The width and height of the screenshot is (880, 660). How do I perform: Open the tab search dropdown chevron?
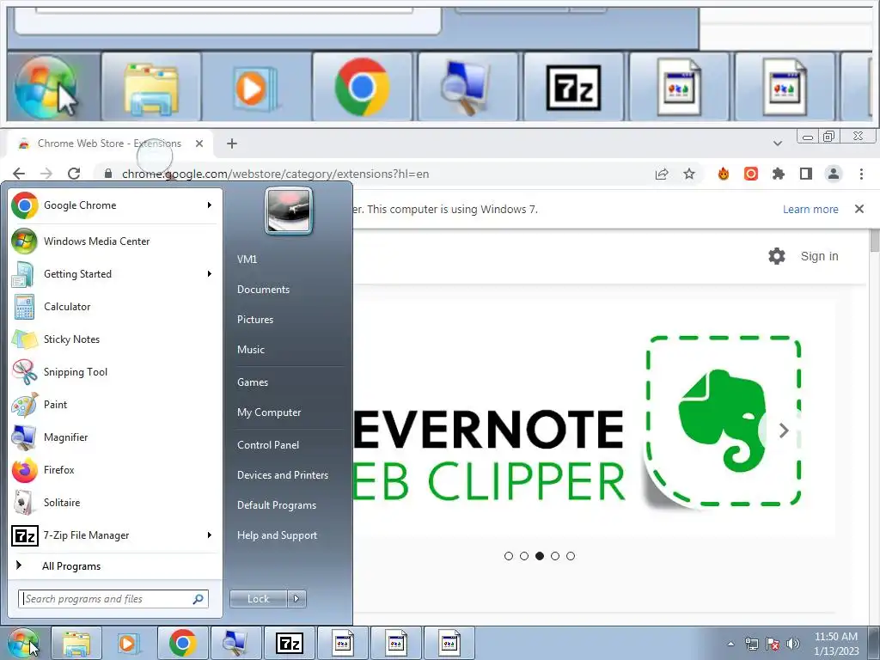777,144
